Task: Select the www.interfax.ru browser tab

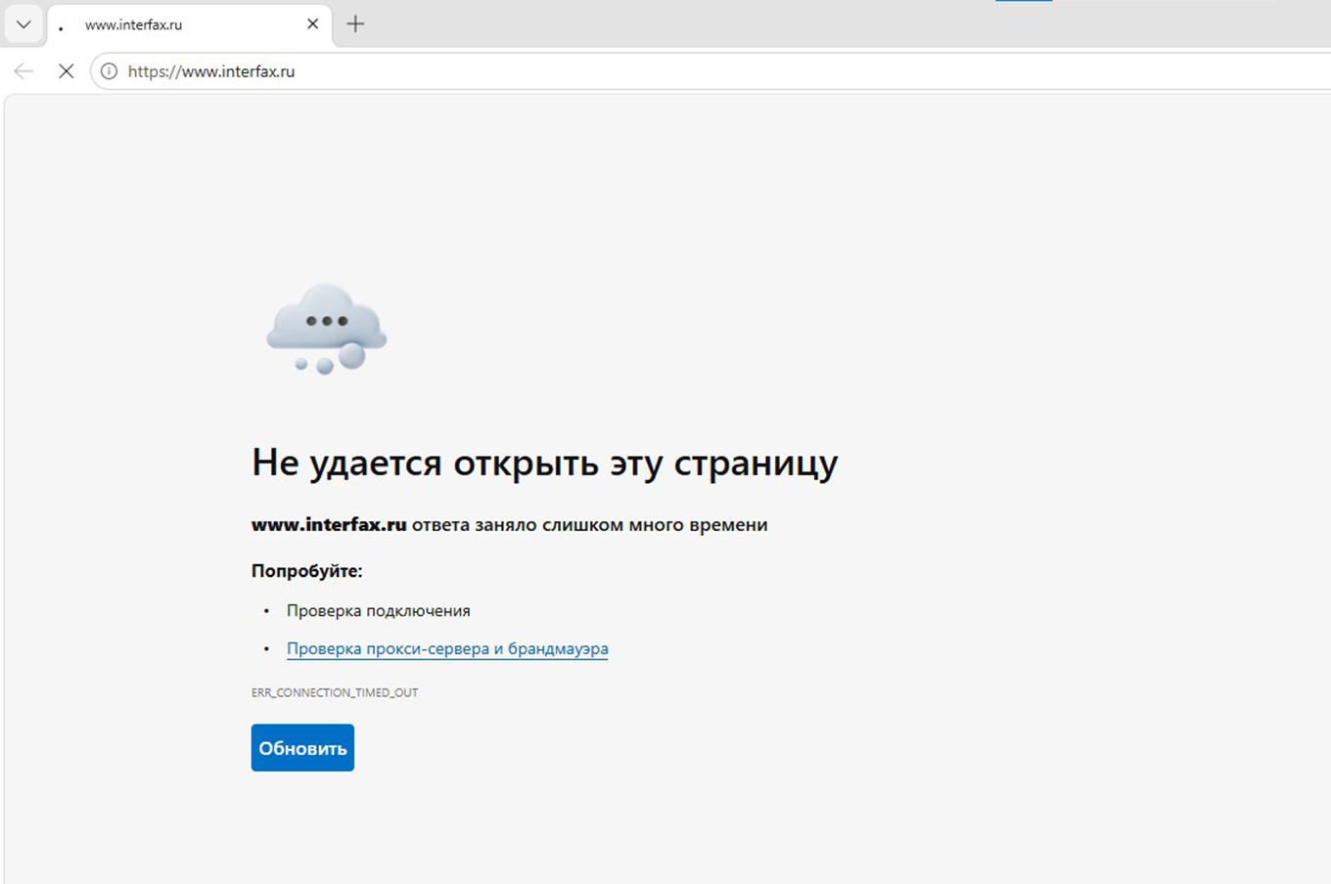Action: (189, 24)
